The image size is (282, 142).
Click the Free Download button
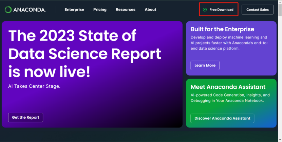tap(219, 10)
